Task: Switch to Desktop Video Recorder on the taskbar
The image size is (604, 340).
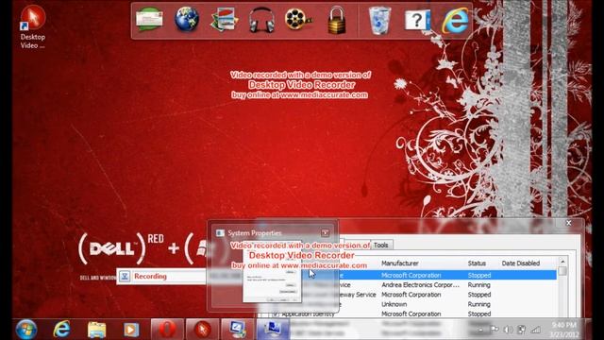Action: pyautogui.click(x=202, y=330)
